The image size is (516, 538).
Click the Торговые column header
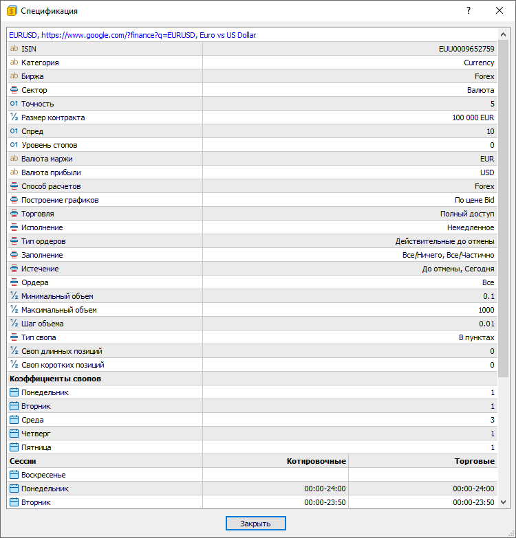click(x=475, y=461)
